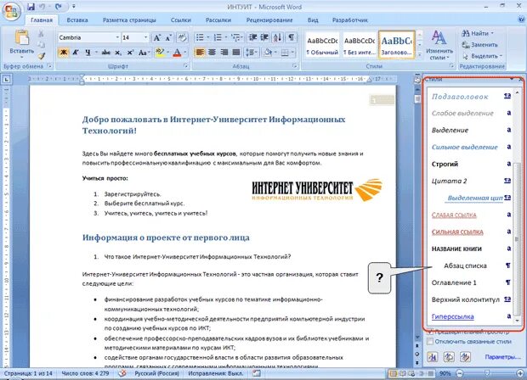Click the zoom out minus button

point(460,373)
